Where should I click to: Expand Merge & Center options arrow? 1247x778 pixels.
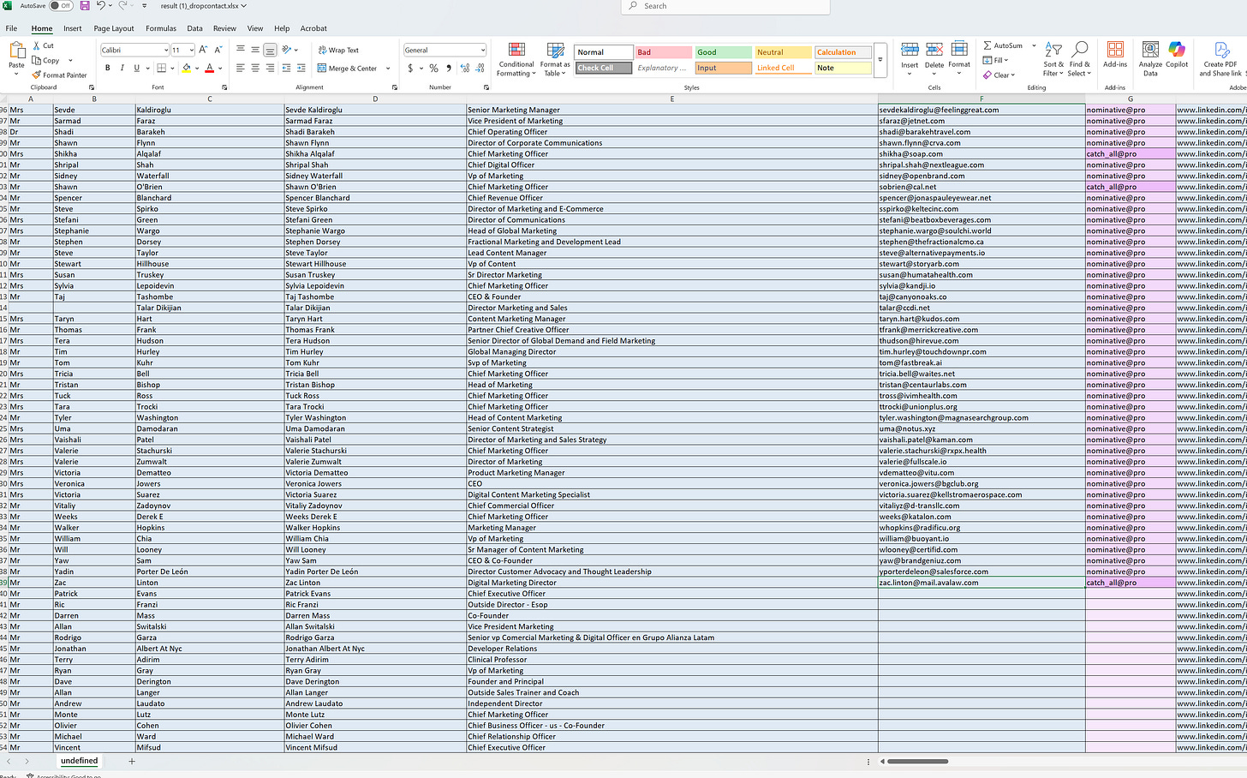(x=388, y=69)
